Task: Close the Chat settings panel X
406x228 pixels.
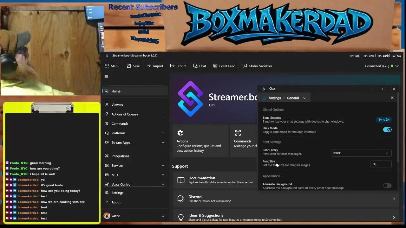Action: [x=392, y=98]
